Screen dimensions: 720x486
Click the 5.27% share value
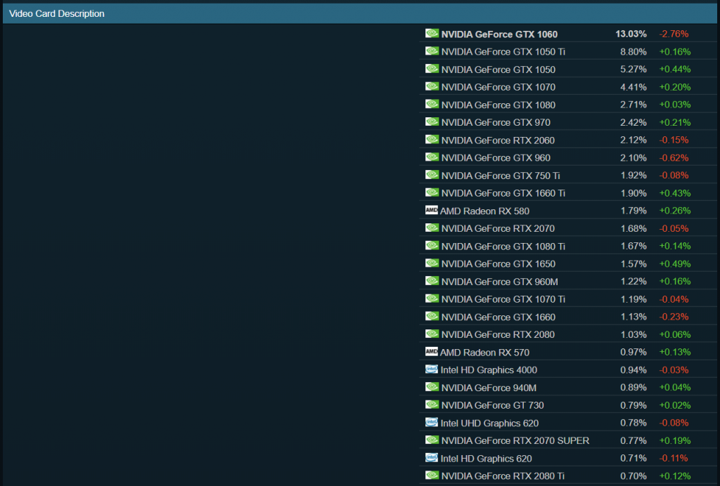634,70
